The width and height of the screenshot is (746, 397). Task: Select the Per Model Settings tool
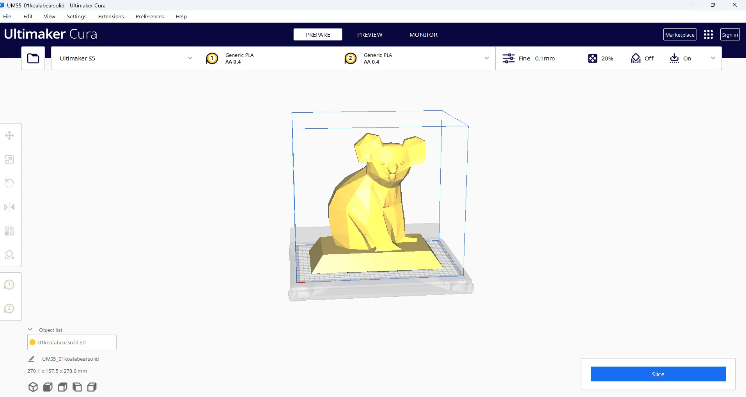(x=9, y=231)
